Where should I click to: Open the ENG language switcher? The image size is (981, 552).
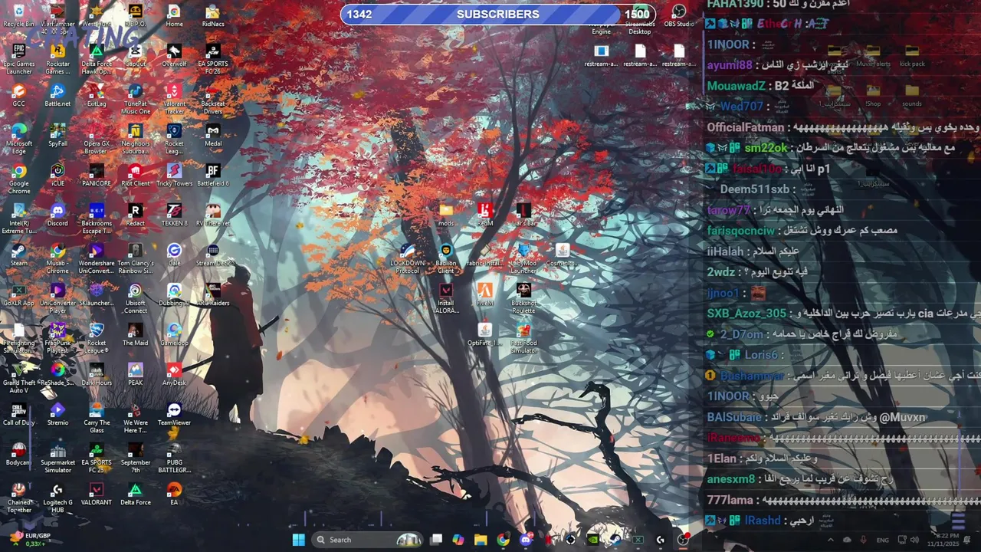(x=883, y=540)
